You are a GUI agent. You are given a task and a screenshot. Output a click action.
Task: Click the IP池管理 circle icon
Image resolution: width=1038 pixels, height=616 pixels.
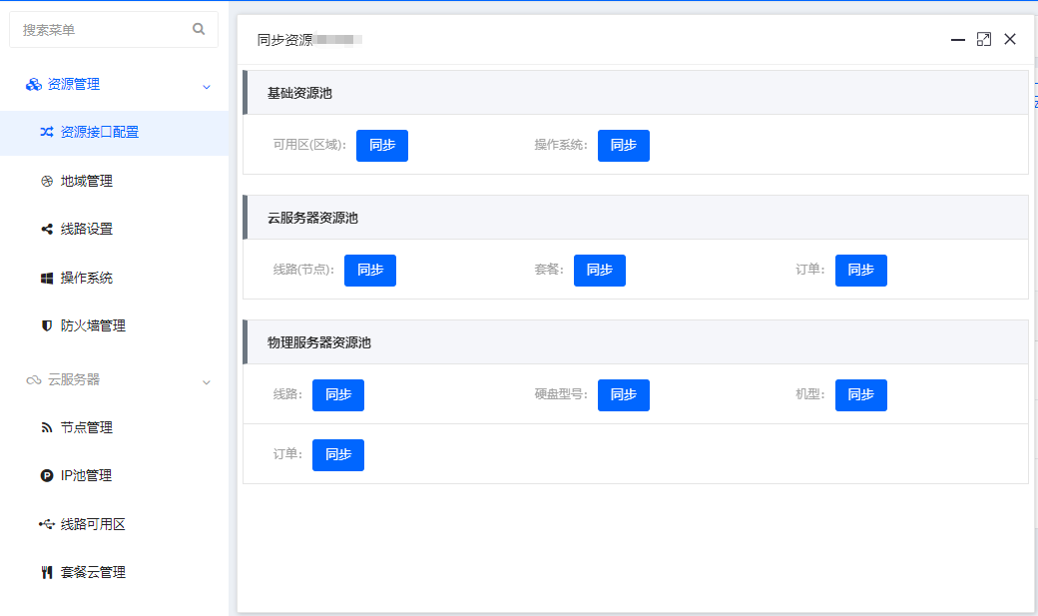[46, 476]
